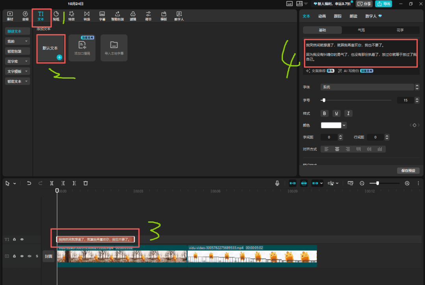Viewport: 425px width, 285px height.
Task: Open the text color dropdown arrow
Action: pyautogui.click(x=344, y=125)
